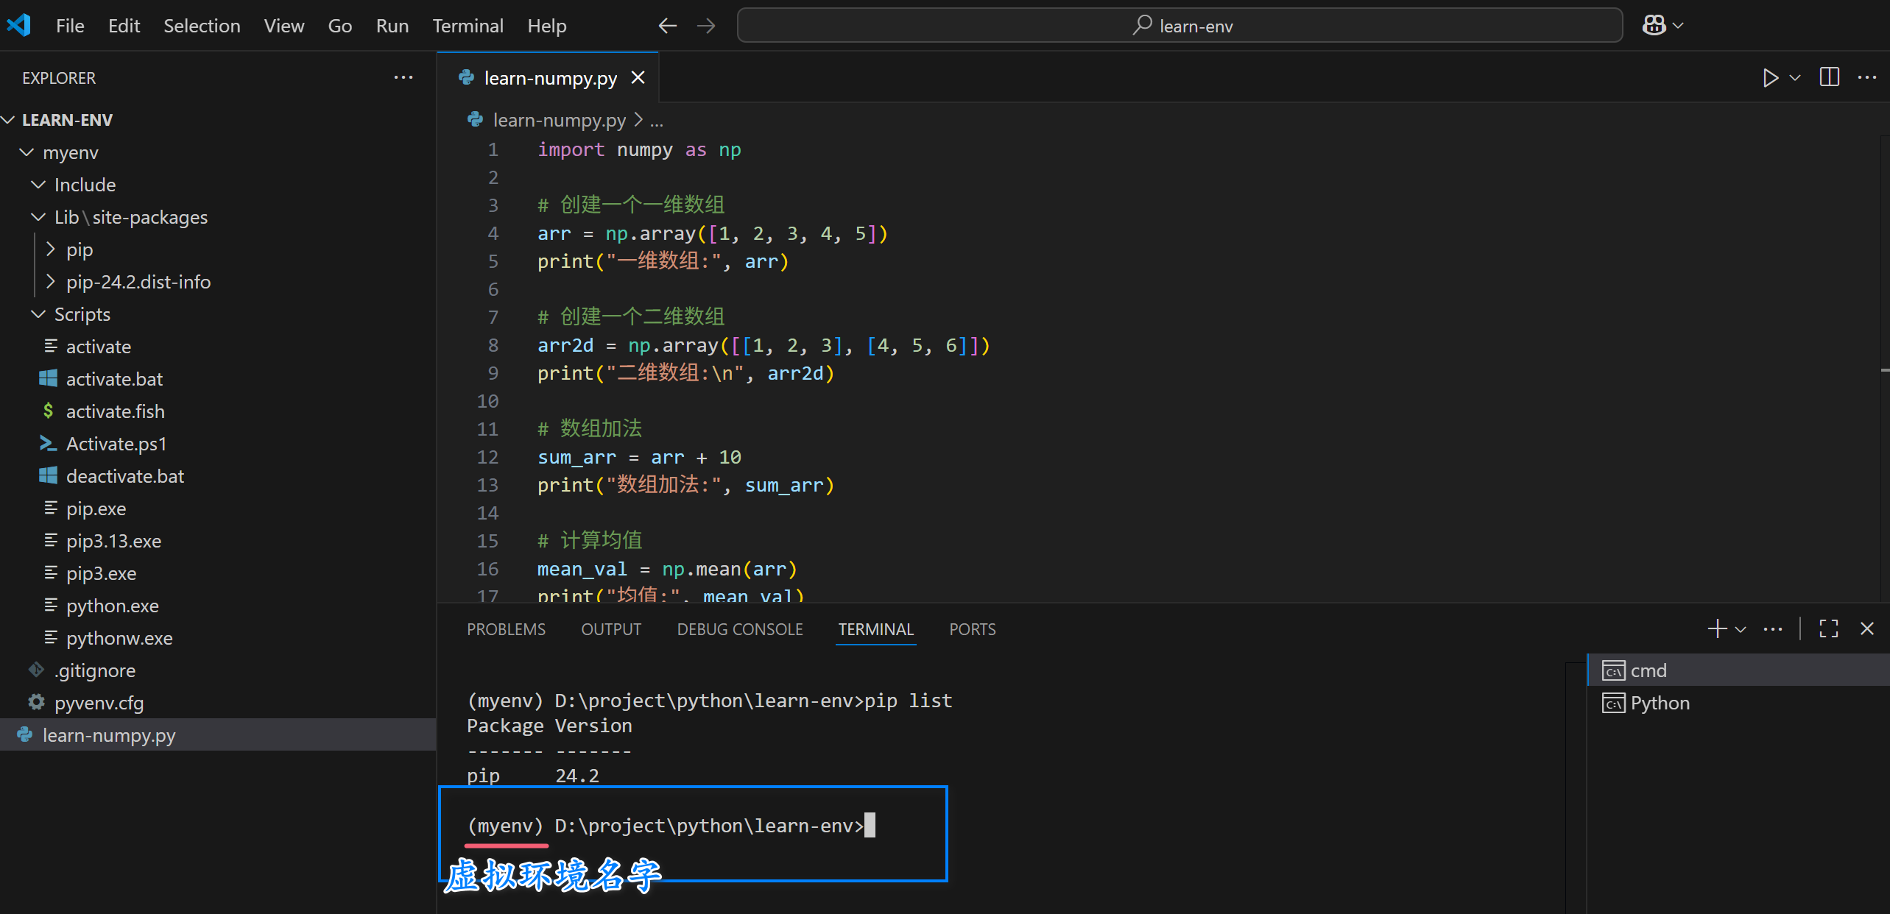
Task: Switch to DEBUG CONSOLE tab
Action: pyautogui.click(x=740, y=629)
